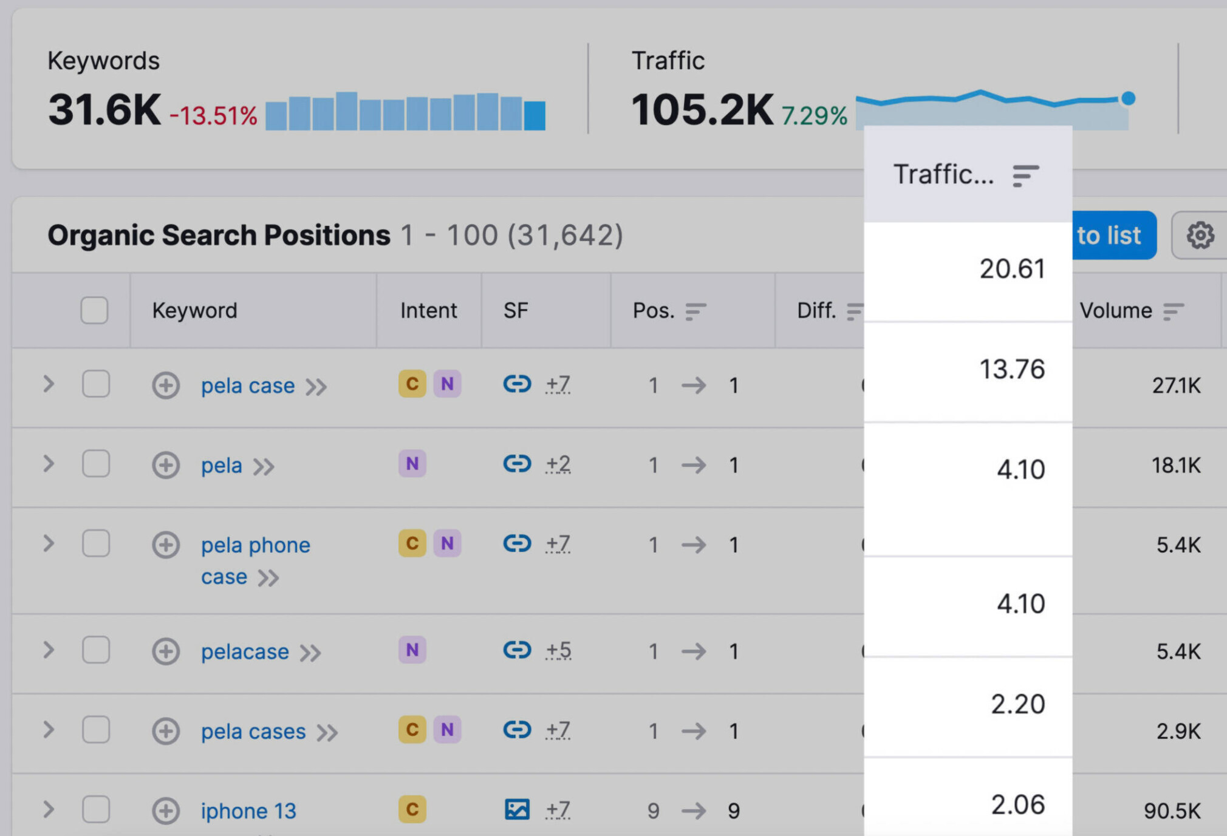
Task: Click Commercial intent badge in 'pela case' row
Action: 412,384
